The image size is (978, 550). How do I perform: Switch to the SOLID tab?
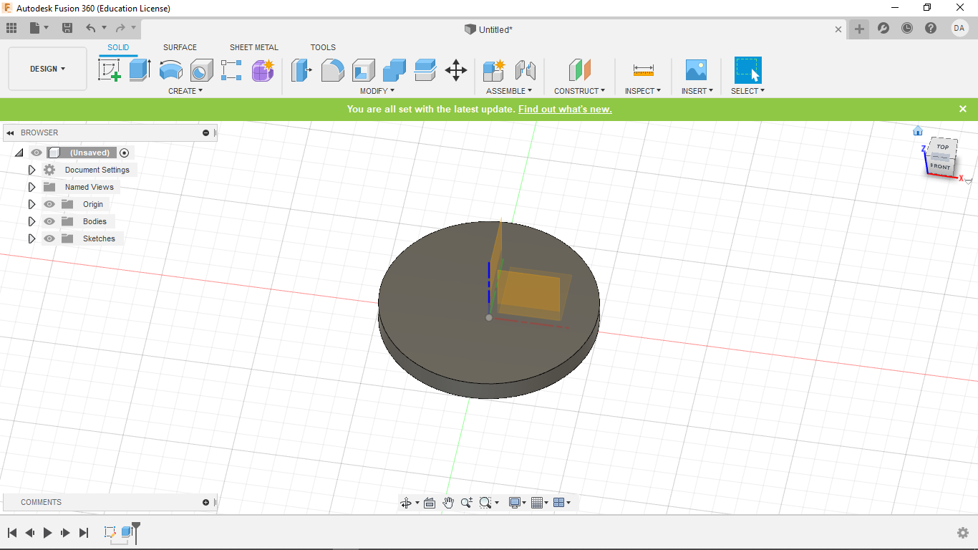(x=118, y=47)
